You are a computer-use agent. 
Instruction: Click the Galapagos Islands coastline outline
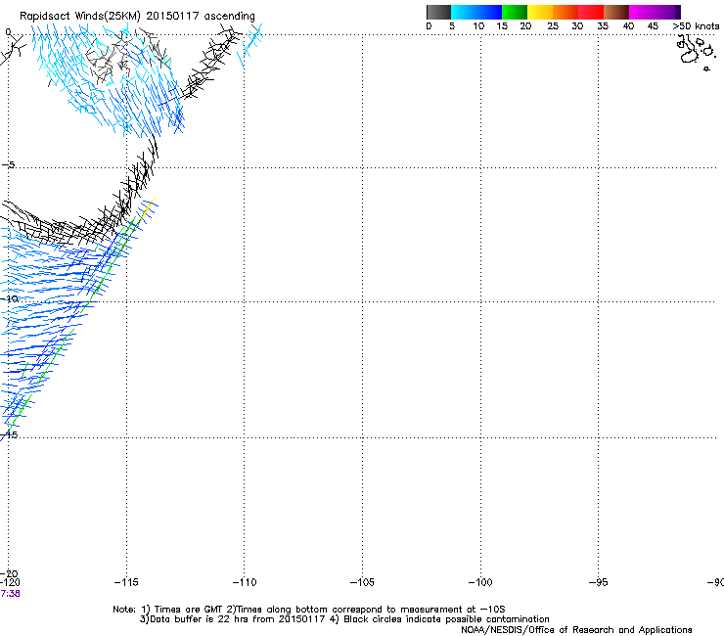pyautogui.click(x=696, y=52)
